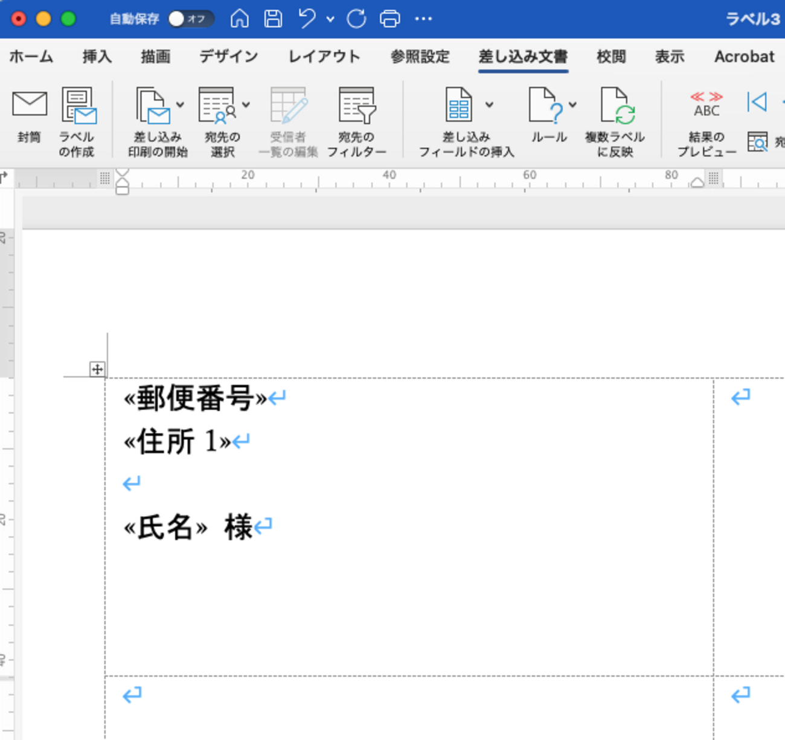The height and width of the screenshot is (740, 785).
Task: Click the Redo icon in title bar
Action: (356, 19)
